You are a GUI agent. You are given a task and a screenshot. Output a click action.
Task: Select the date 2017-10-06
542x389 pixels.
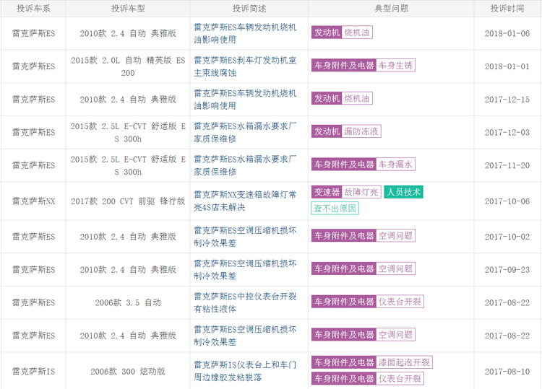507,201
